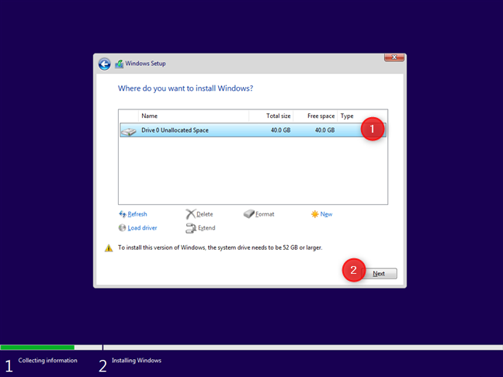The width and height of the screenshot is (503, 377).
Task: Click the Format disk icon
Action: (x=248, y=214)
